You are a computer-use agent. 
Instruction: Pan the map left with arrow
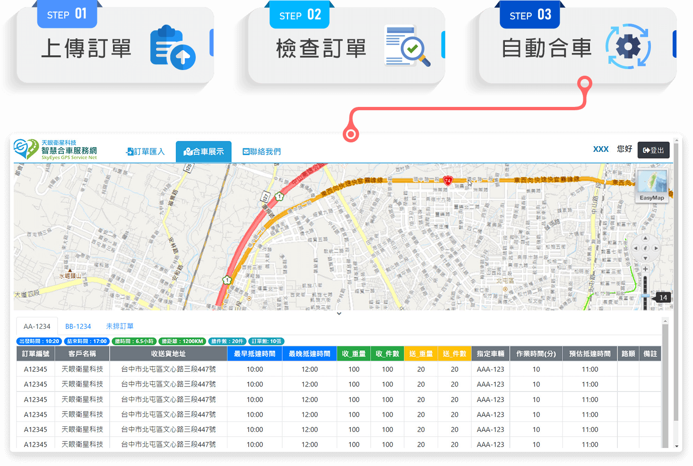635,248
